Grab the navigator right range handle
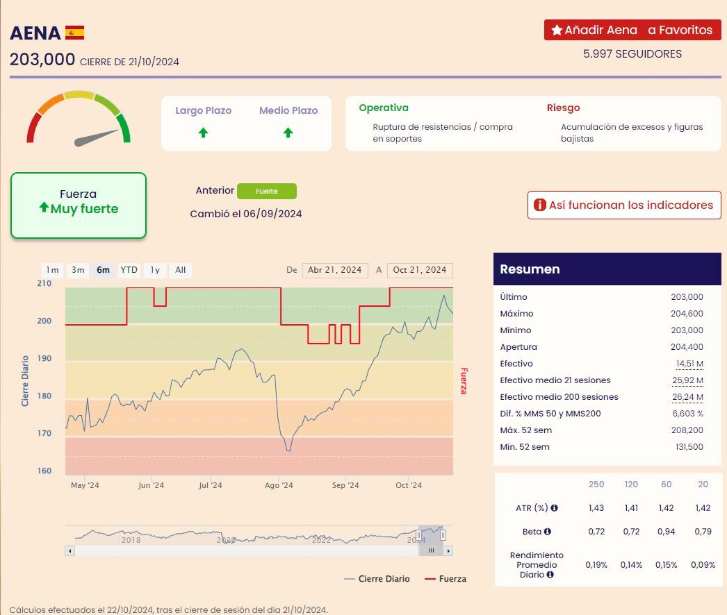Screen dimensions: 727x615 click(443, 535)
